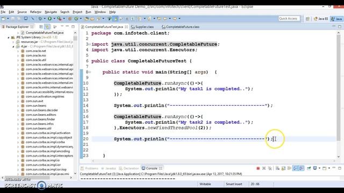Launch the Debug toolbar button
Viewport: 344px width, 193px height.
[x=40, y=19]
